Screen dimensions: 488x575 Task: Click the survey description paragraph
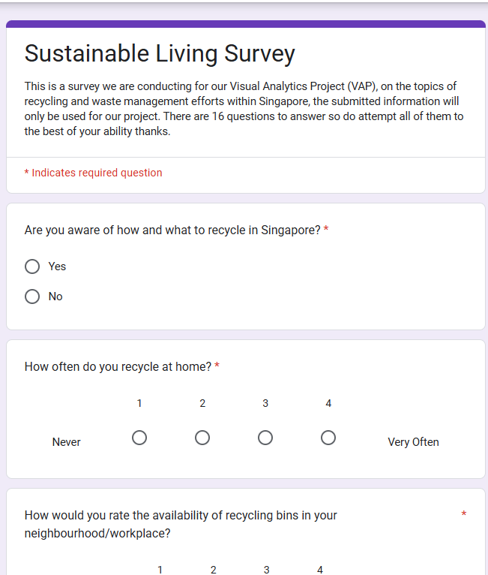[x=244, y=109]
